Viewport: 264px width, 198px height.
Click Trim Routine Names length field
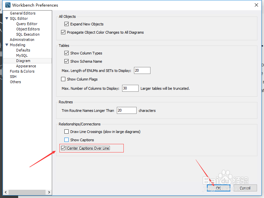pyautogui.click(x=127, y=111)
